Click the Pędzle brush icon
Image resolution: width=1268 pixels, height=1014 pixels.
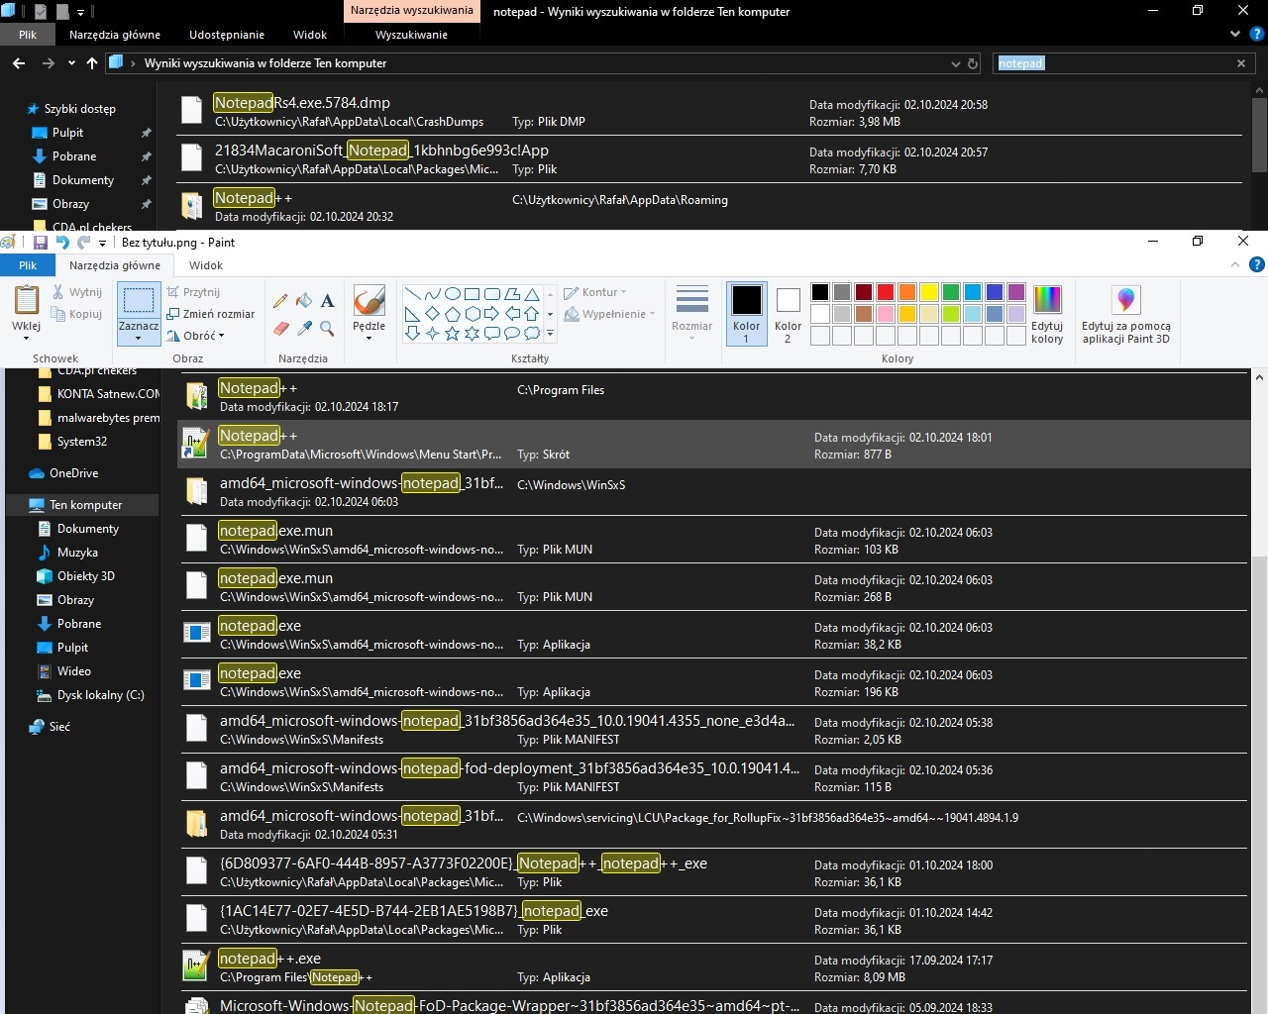369,301
